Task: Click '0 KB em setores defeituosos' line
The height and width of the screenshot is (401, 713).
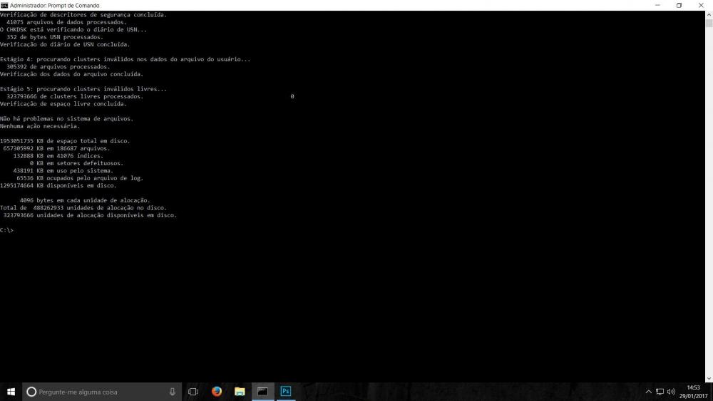Action: (76, 163)
